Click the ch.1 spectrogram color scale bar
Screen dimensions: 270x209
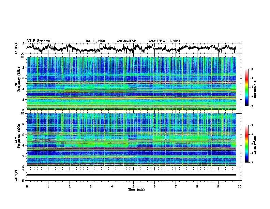246,87
